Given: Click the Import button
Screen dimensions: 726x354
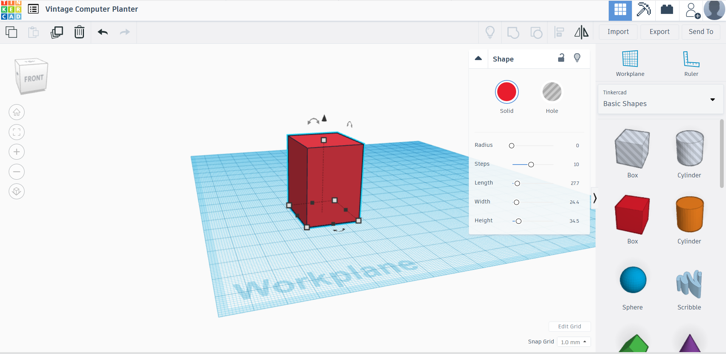Looking at the screenshot, I should tap(618, 32).
